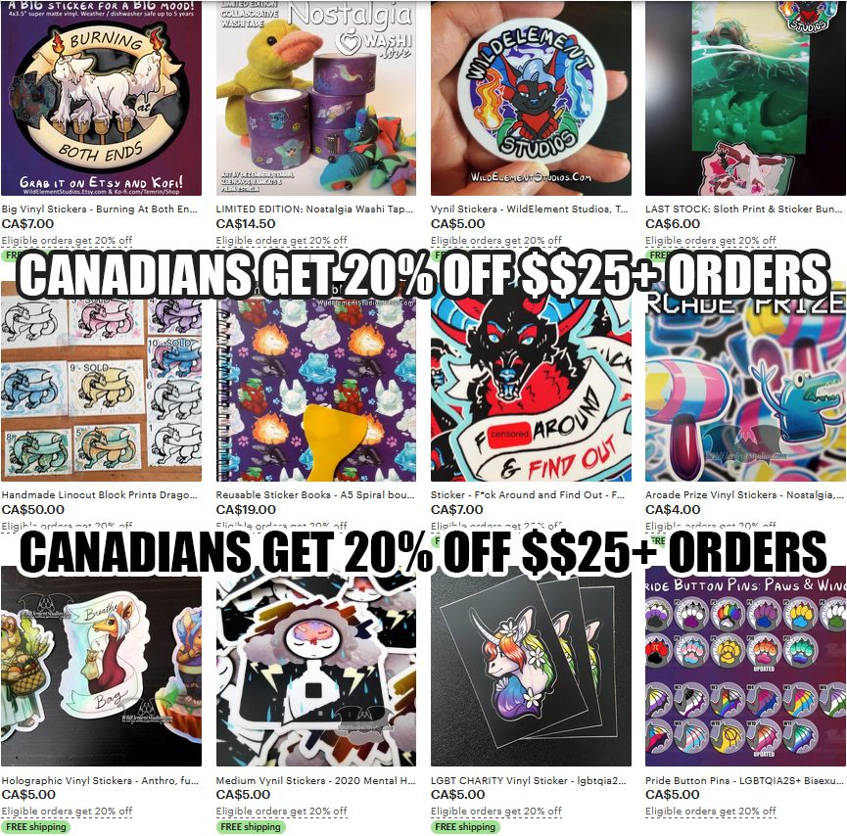
Task: Click 'Eligible orders get 20% off' under CA$5.00 WildElement sticker
Action: [x=495, y=240]
